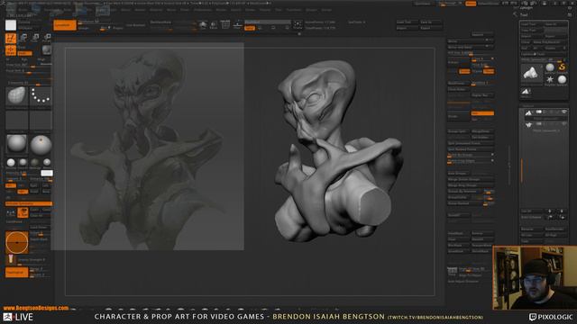Select the large sphere with orange dot

click(41, 144)
